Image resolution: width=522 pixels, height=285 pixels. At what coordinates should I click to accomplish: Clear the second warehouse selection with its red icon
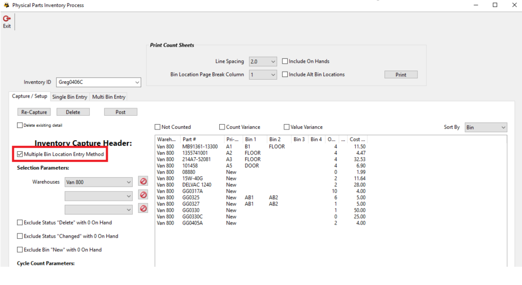[143, 195]
